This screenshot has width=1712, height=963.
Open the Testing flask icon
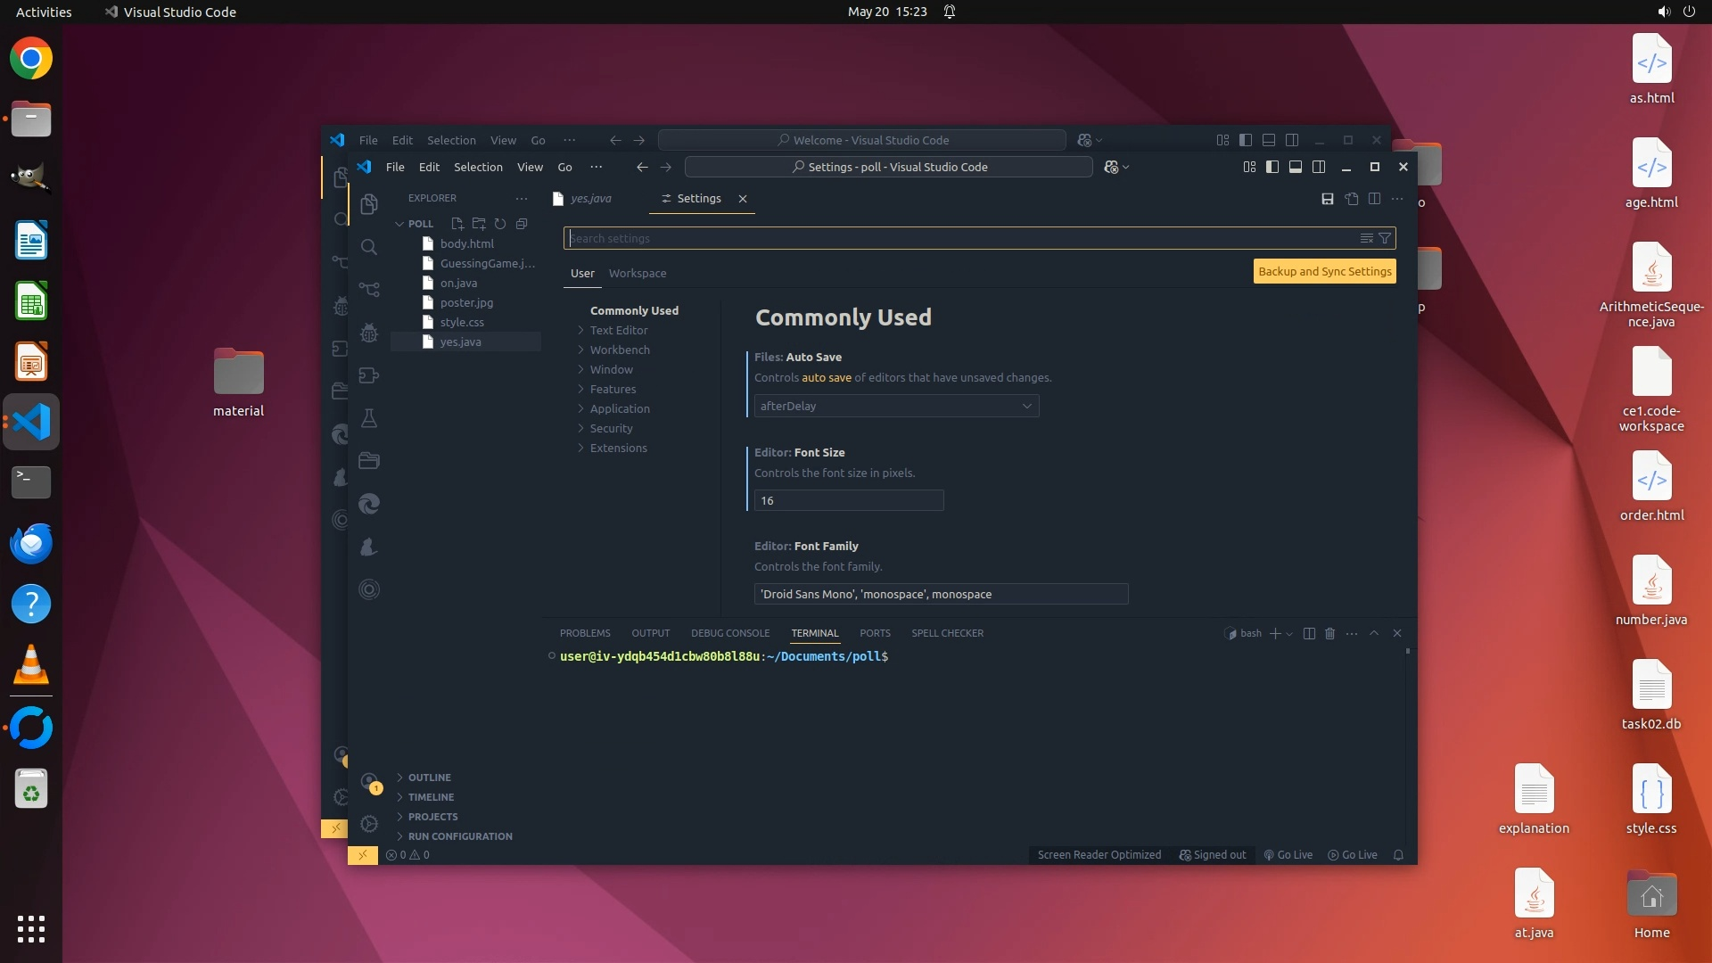(x=369, y=418)
